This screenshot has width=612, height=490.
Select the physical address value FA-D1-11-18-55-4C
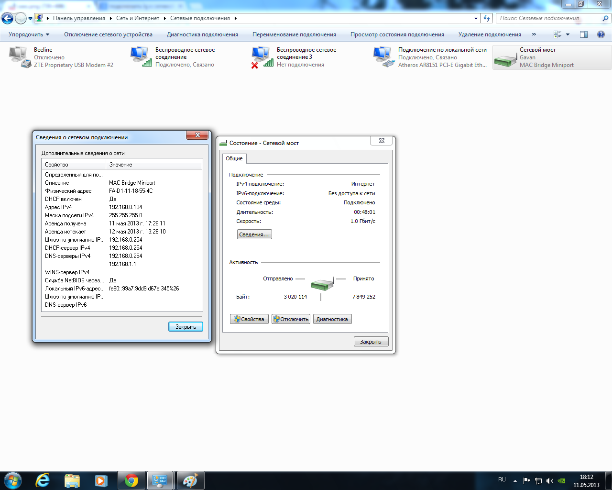click(131, 191)
